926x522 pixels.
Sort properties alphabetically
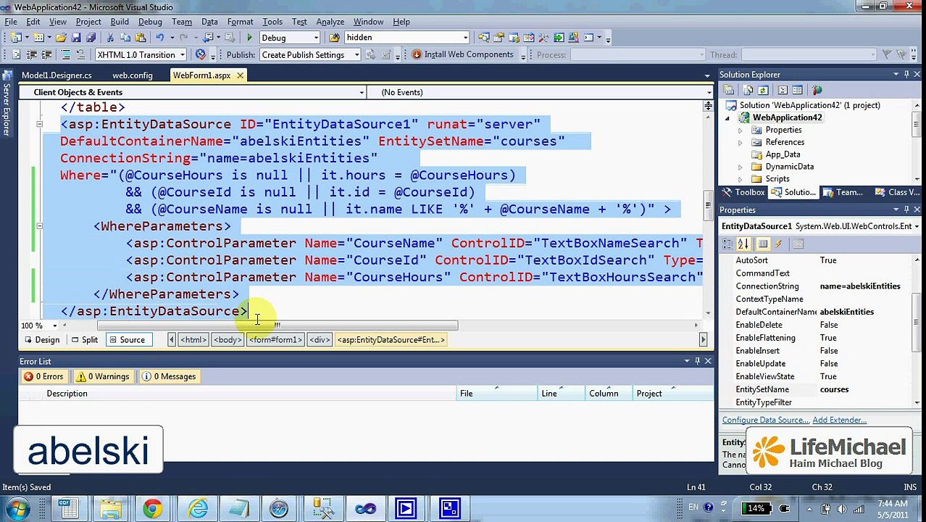743,244
